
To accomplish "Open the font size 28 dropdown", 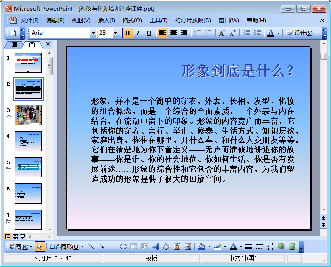I will (x=115, y=33).
